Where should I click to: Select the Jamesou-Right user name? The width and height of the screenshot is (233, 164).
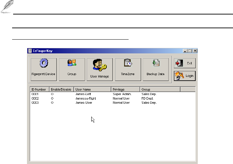[86, 99]
